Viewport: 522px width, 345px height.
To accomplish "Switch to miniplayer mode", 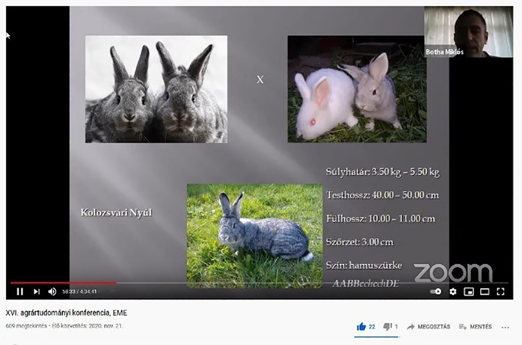I will 469,292.
